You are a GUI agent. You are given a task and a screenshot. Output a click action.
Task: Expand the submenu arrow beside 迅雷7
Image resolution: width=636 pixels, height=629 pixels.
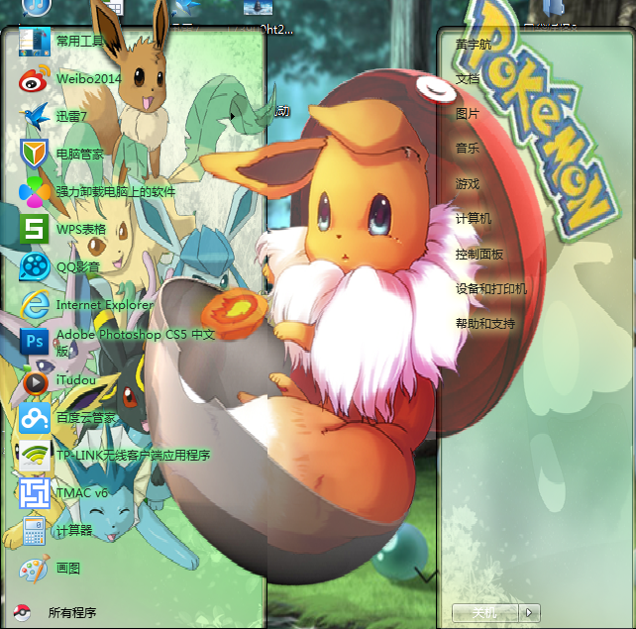pos(233,117)
